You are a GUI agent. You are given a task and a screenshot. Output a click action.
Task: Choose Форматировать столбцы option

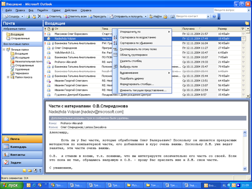click(142, 84)
